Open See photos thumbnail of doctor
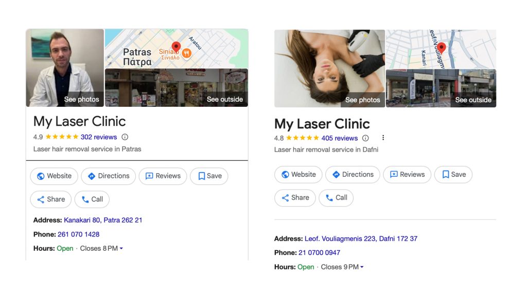 click(65, 68)
